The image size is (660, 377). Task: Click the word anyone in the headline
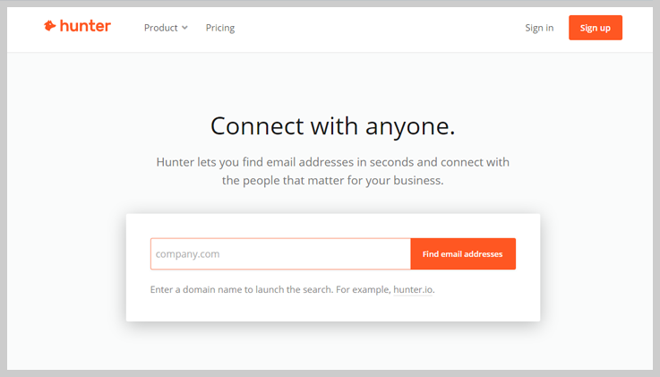(x=407, y=127)
